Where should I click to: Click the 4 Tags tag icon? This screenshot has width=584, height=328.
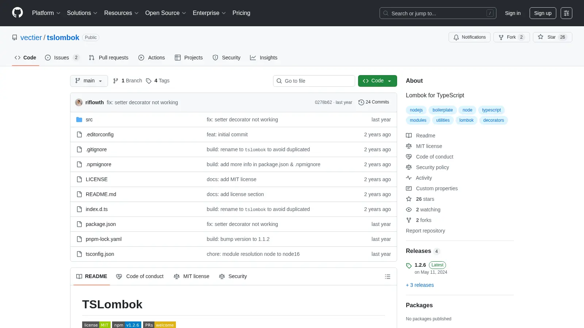149,81
